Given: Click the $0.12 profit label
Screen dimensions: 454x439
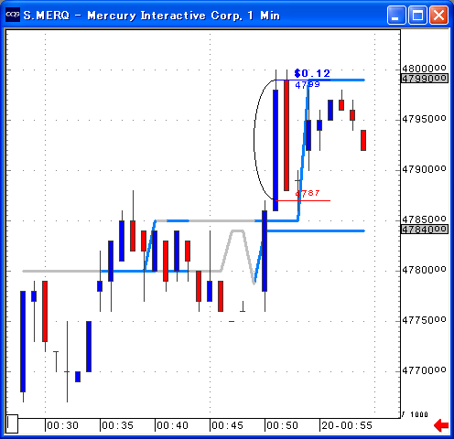Looking at the screenshot, I should [x=312, y=73].
